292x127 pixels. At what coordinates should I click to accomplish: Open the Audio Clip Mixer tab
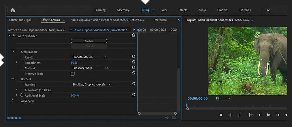click(107, 20)
